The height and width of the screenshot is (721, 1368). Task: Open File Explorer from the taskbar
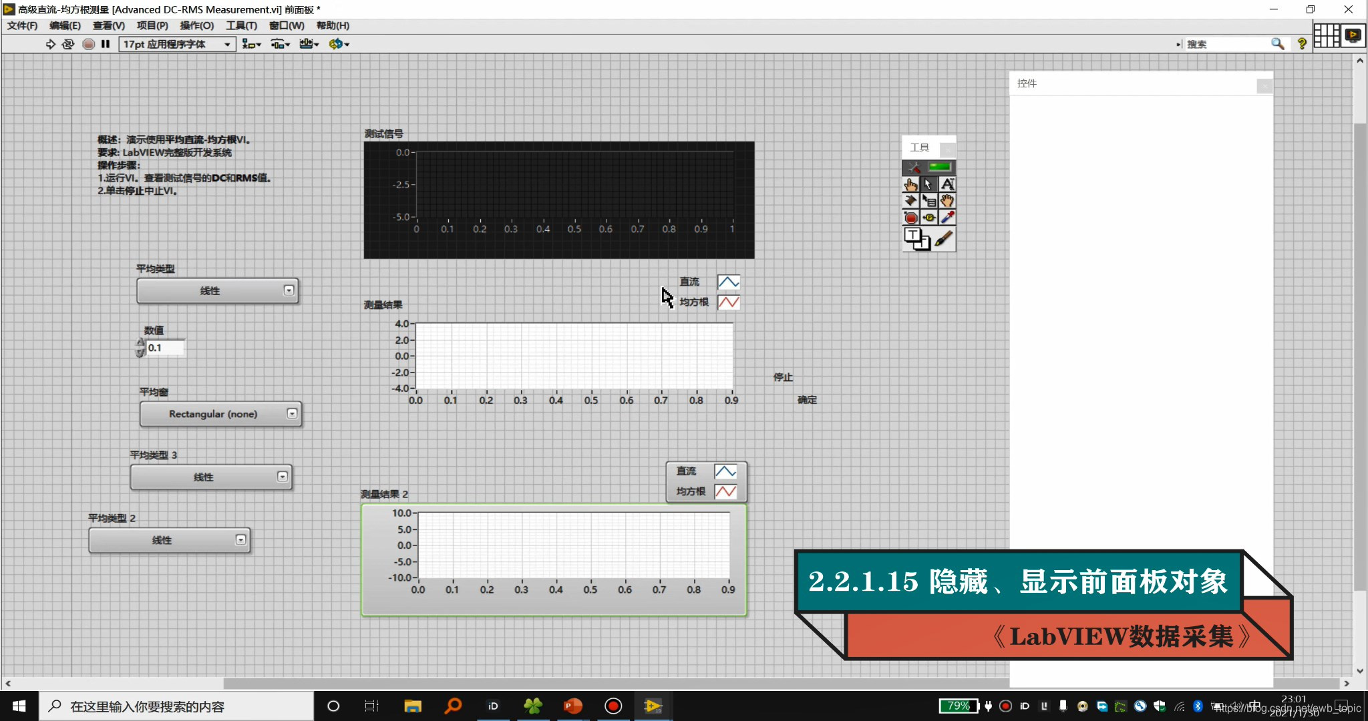pyautogui.click(x=413, y=706)
